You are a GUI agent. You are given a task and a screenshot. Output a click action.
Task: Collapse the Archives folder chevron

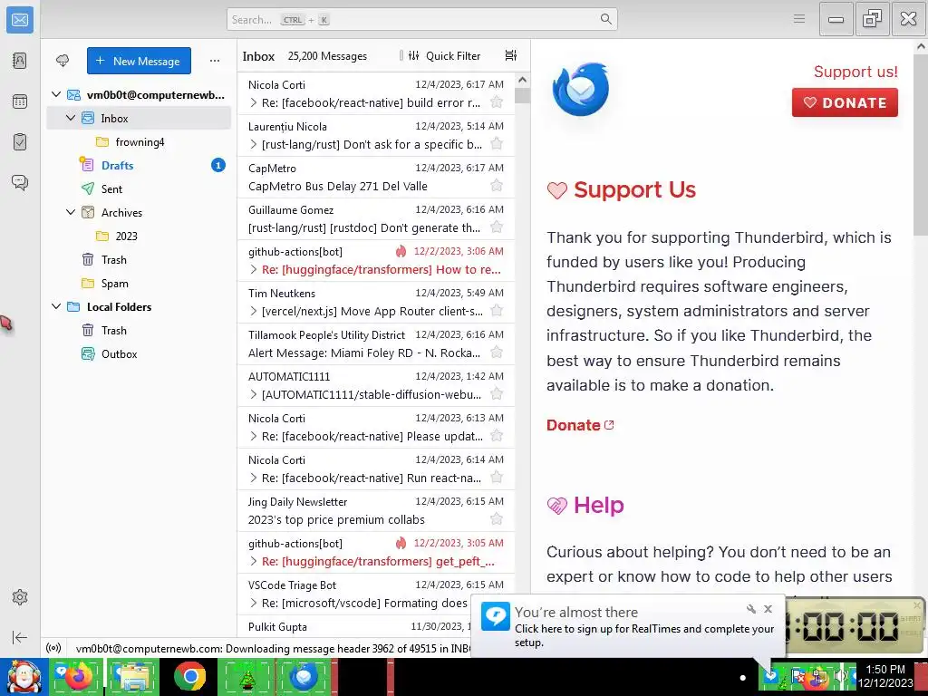(x=71, y=212)
